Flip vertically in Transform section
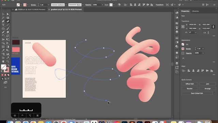218x123 pixels. coord(208,33)
